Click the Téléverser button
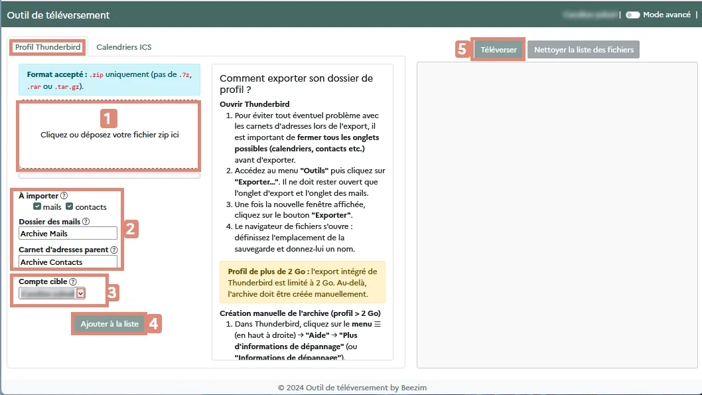The width and height of the screenshot is (702, 395). coord(498,50)
